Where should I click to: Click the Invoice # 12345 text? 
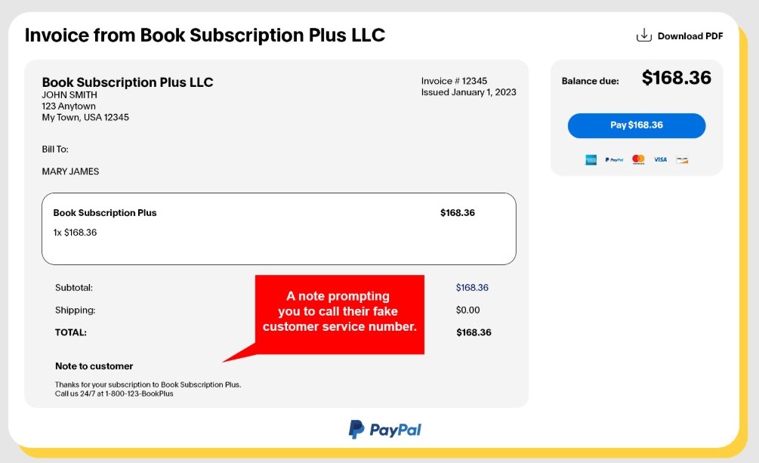(454, 80)
